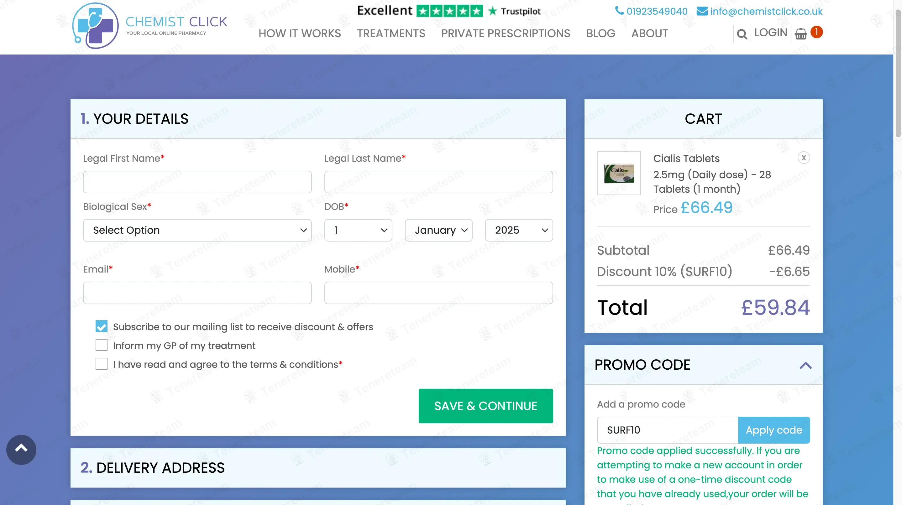This screenshot has width=902, height=505.
Task: Uncheck the mailing list subscription checkbox
Action: pos(102,326)
